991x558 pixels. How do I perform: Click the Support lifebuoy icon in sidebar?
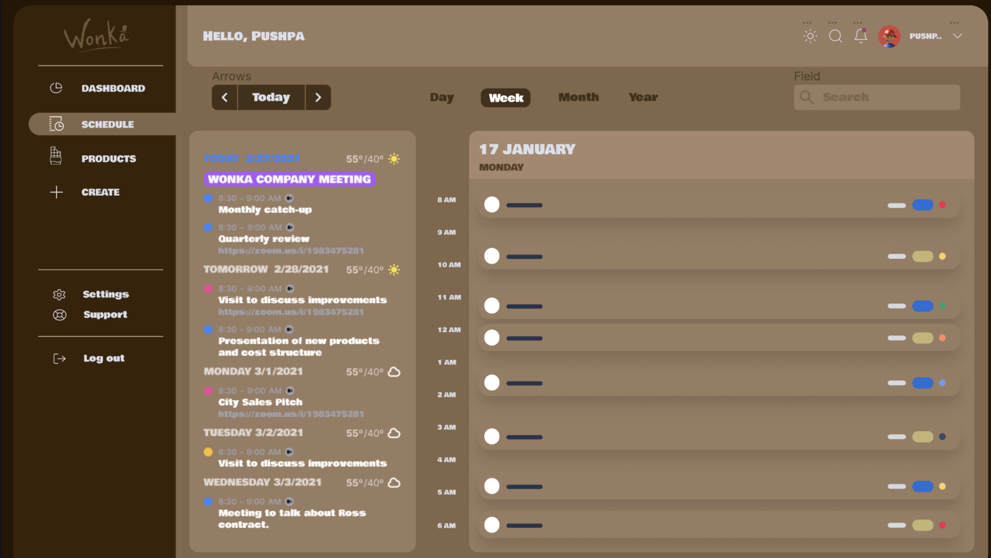[59, 315]
